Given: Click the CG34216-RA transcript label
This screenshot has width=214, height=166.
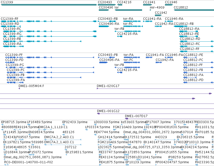Looking at the screenshot, I should 127,34.
